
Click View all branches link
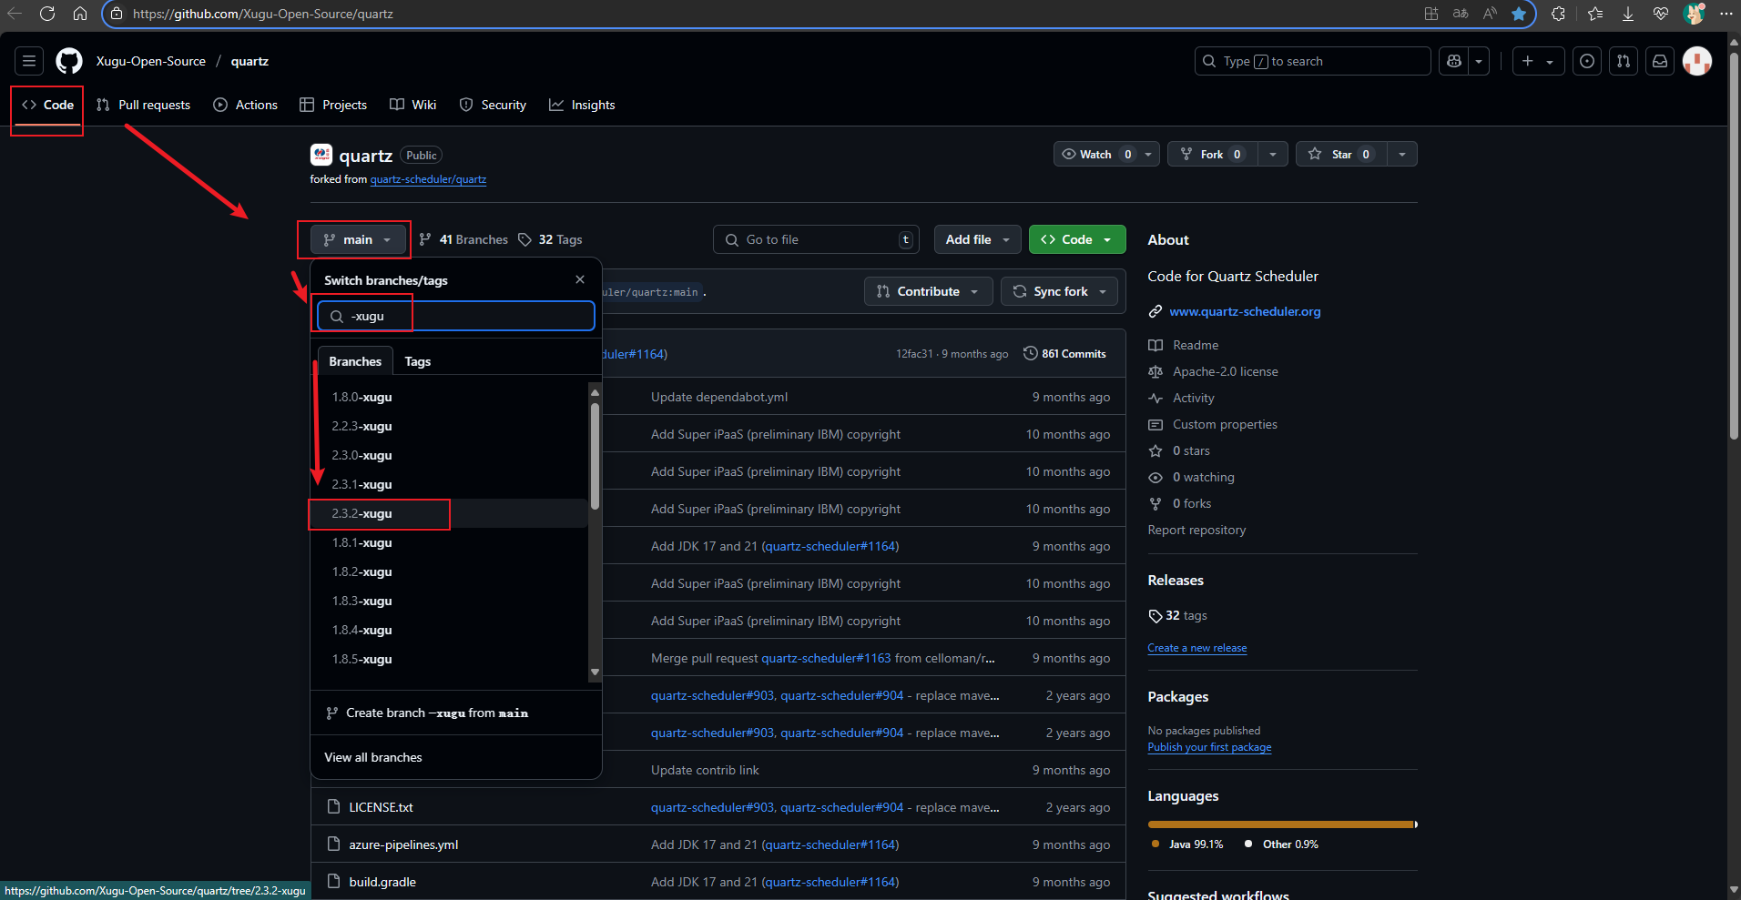(373, 757)
